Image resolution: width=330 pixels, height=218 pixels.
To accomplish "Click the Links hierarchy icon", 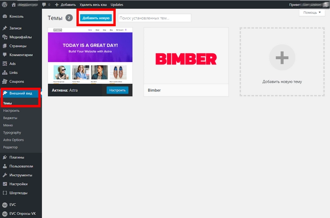I will 5,72.
